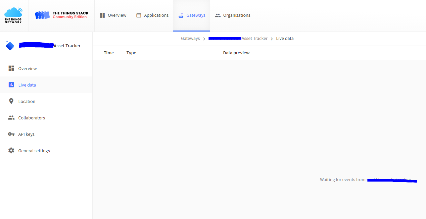The image size is (426, 219).
Task: Click the router icon in the Gateways tab
Action: (x=181, y=15)
